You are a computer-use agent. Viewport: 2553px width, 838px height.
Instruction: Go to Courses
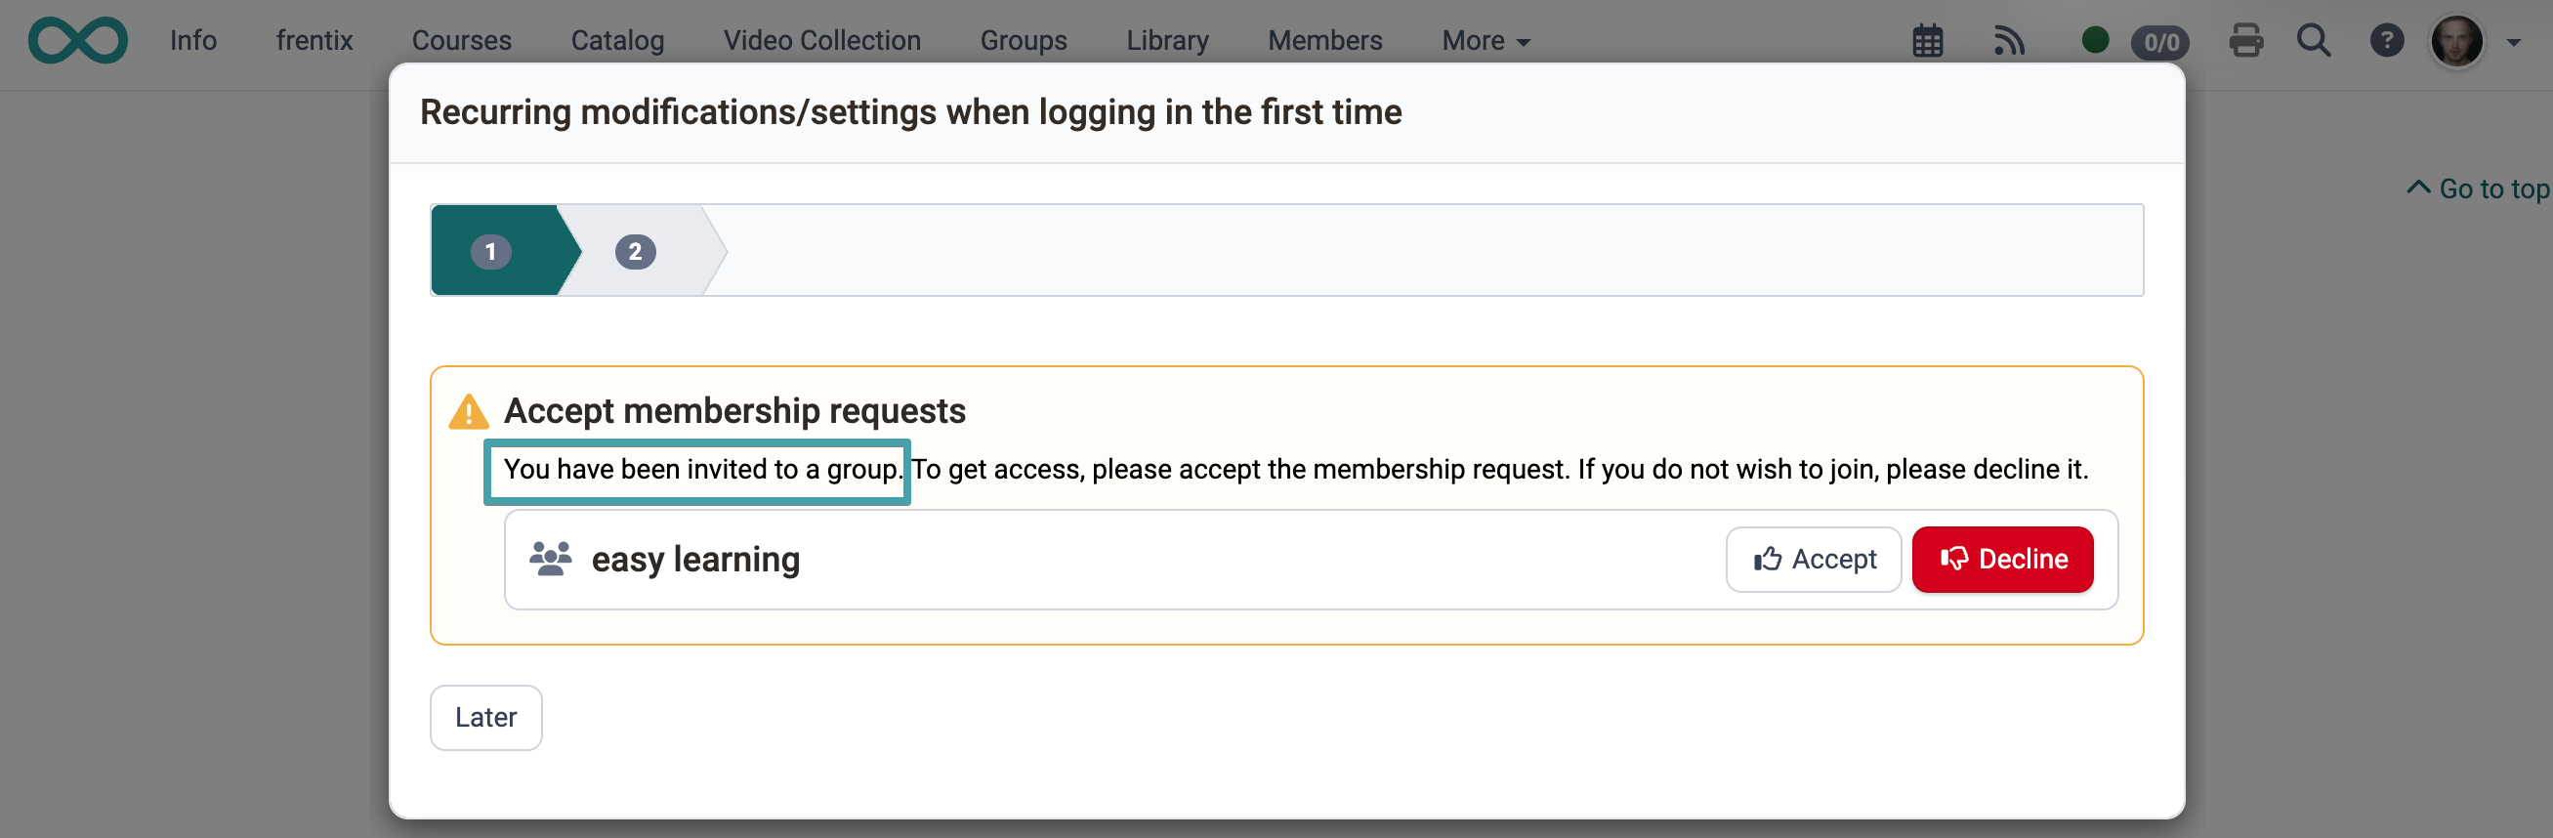(462, 41)
